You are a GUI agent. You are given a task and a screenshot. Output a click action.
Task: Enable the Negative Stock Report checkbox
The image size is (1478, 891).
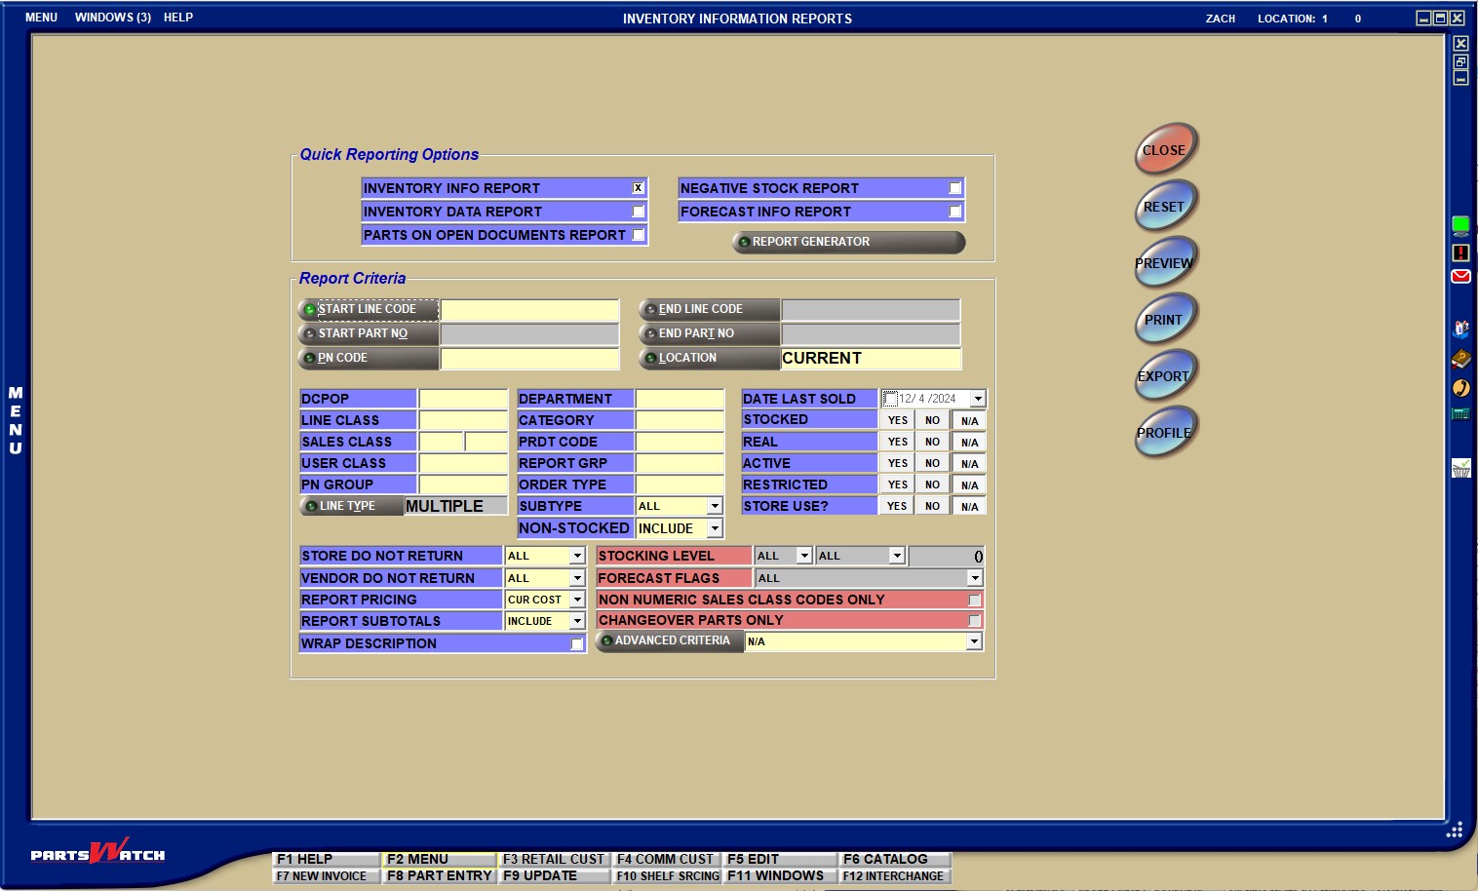pyautogui.click(x=954, y=188)
